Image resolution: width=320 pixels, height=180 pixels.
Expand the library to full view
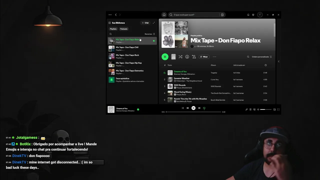point(154,23)
